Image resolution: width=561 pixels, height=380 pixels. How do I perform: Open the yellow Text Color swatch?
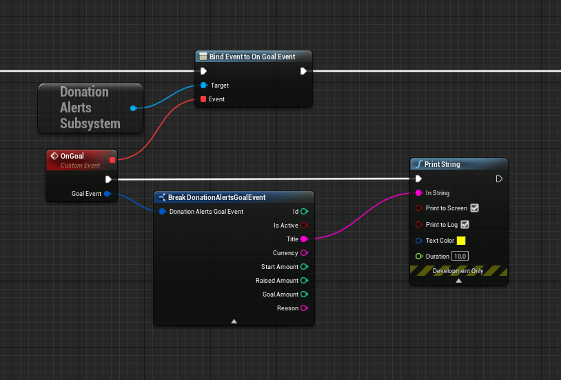point(461,241)
